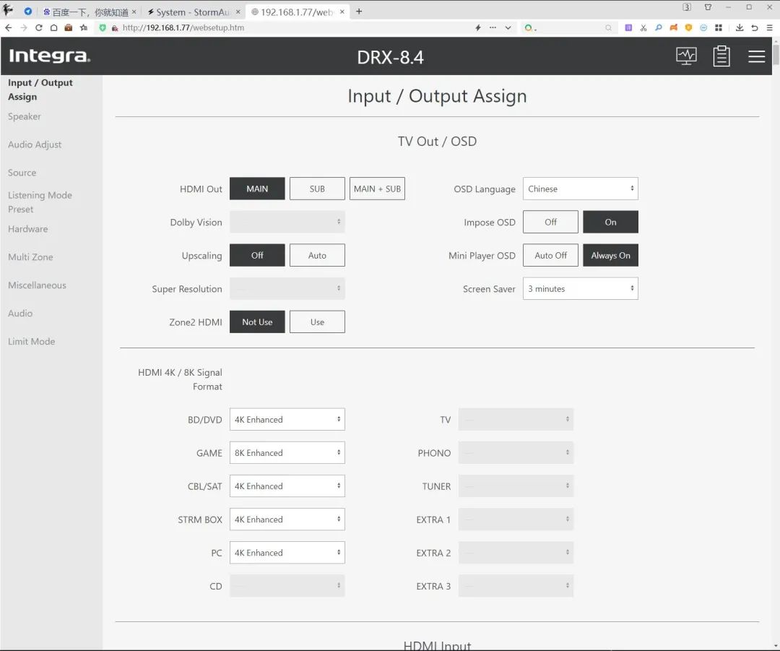780x651 pixels.
Task: Open Source settings in sidebar
Action: click(22, 173)
